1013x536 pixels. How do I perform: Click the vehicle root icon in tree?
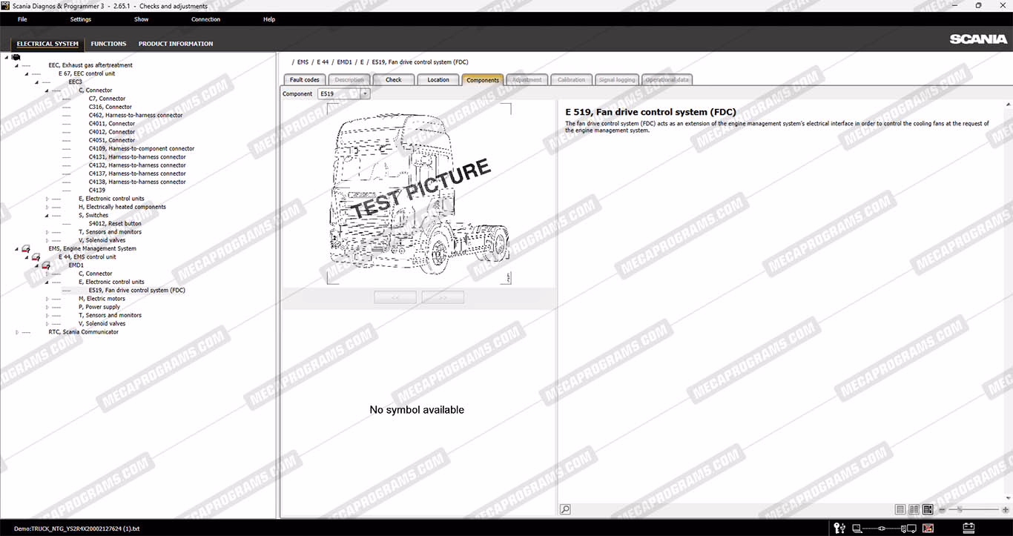coord(16,57)
